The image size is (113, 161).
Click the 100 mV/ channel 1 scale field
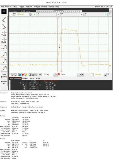22,14
